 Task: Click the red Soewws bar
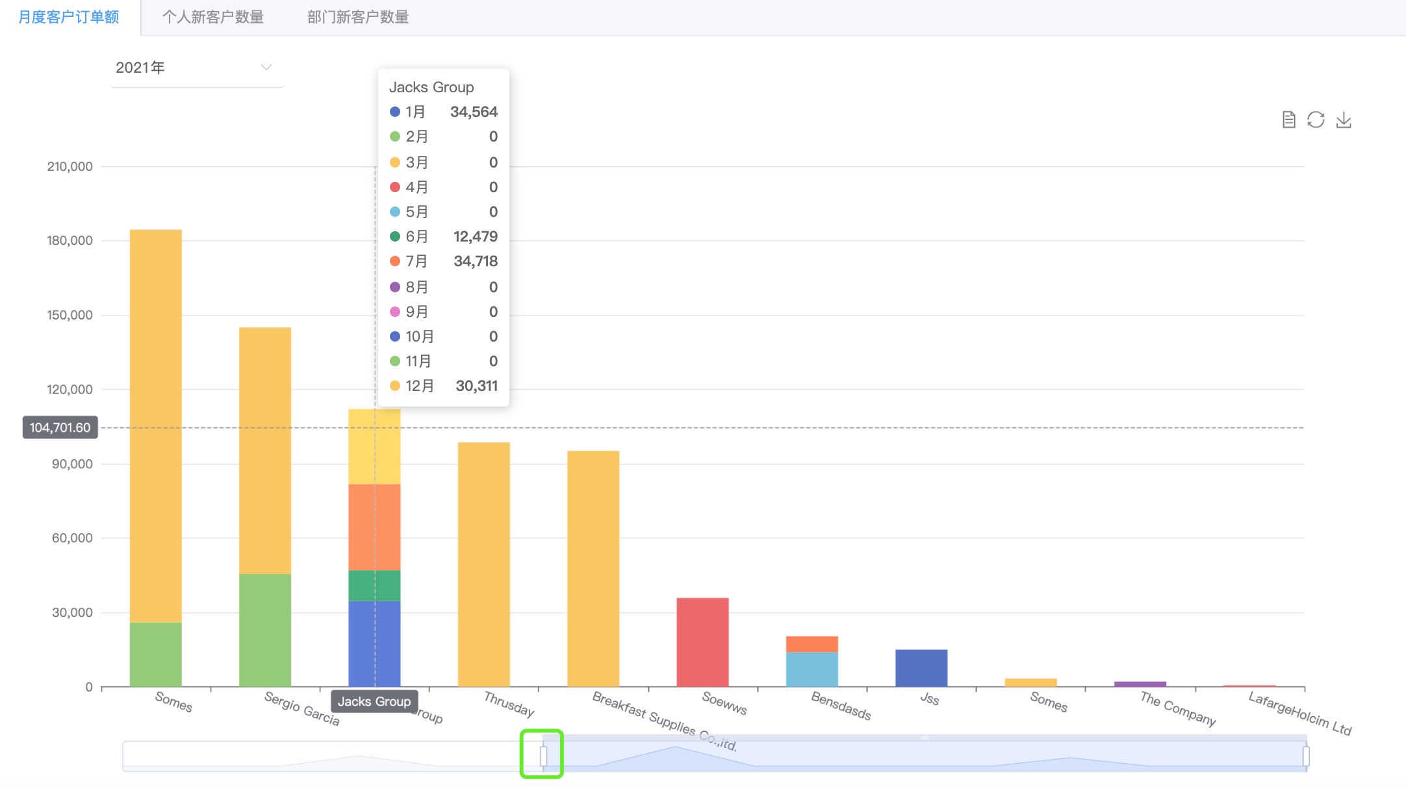(x=702, y=642)
